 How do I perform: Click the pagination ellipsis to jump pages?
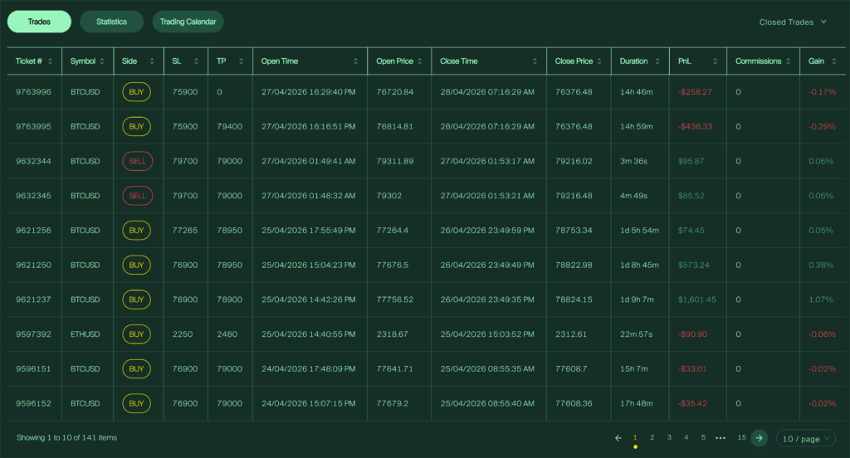(721, 438)
